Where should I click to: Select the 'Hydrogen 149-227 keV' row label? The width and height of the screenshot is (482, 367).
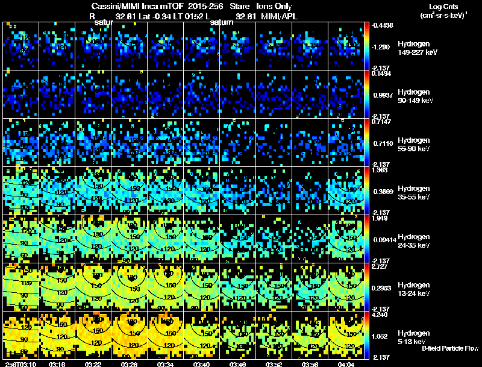[x=417, y=48]
